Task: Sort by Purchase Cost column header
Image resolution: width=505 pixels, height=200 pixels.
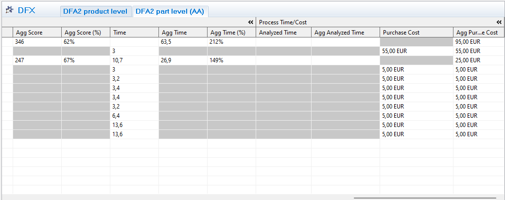Action: coord(416,33)
